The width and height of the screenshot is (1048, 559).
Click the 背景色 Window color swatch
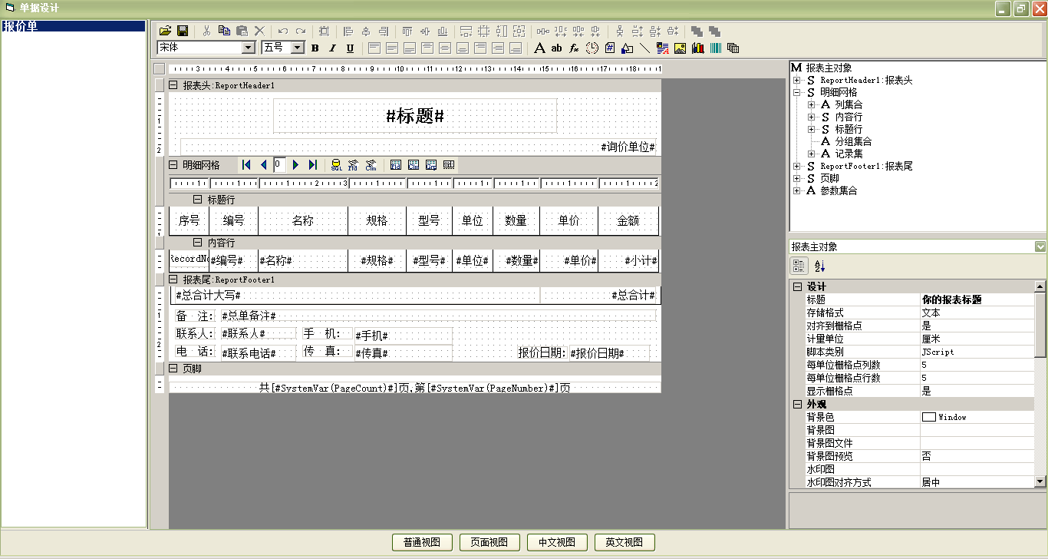click(x=928, y=417)
